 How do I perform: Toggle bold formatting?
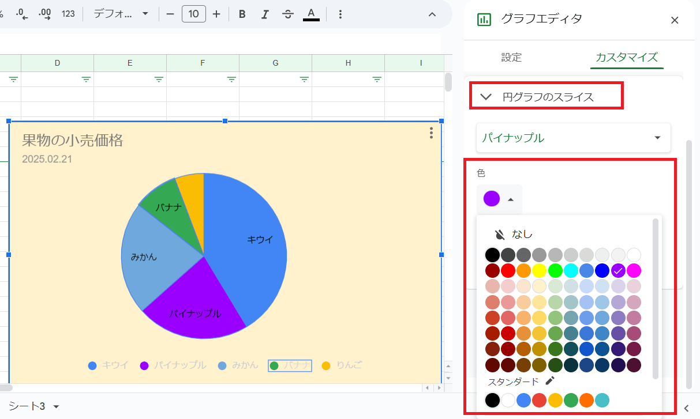point(242,14)
